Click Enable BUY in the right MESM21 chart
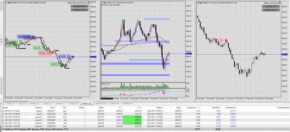The height and width of the screenshot is (132, 290). pos(270,6)
